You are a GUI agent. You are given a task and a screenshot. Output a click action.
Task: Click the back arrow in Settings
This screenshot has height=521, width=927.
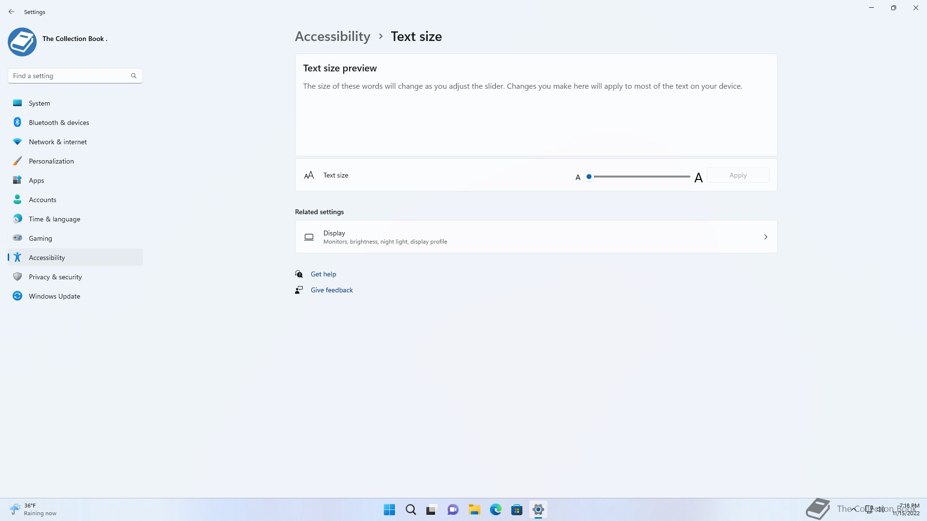coord(12,12)
